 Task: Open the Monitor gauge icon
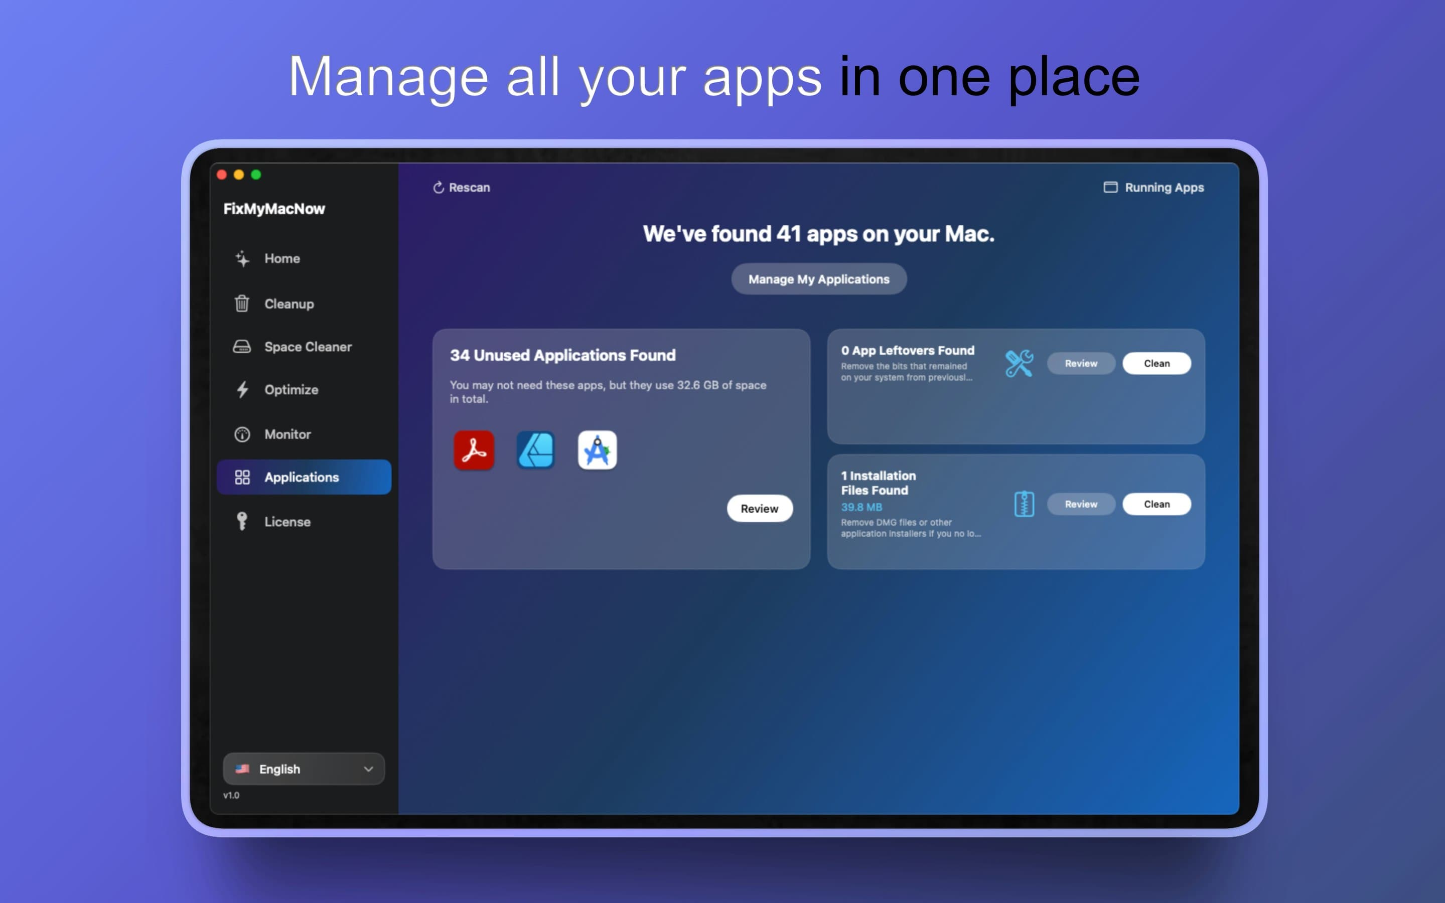coord(242,433)
